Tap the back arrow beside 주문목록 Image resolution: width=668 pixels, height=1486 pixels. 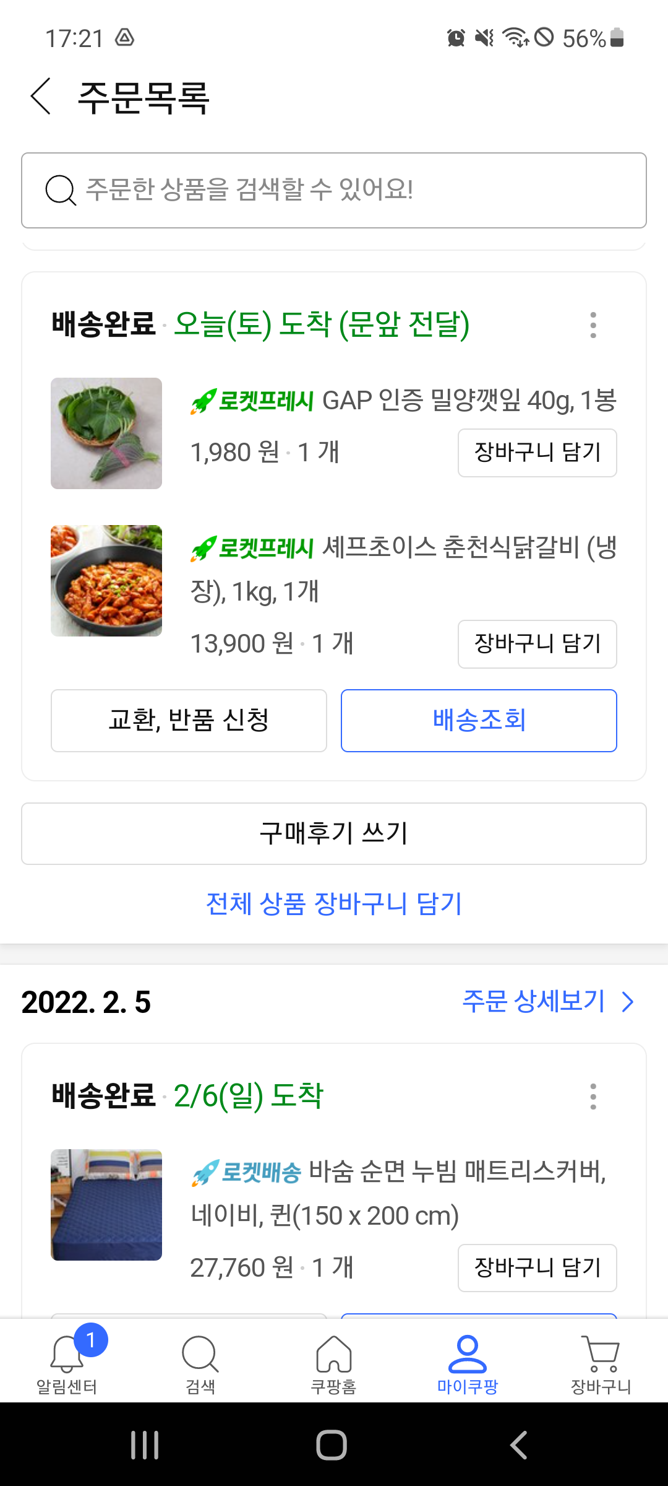click(41, 97)
